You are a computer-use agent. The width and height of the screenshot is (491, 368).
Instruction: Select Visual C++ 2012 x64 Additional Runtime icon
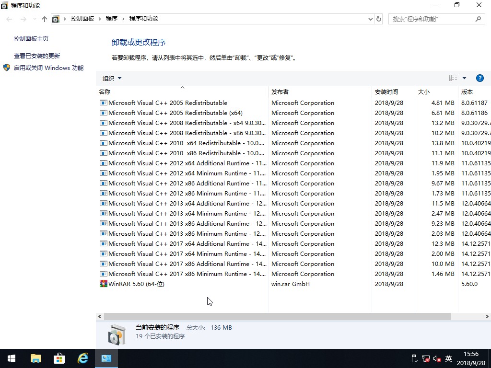coord(104,163)
